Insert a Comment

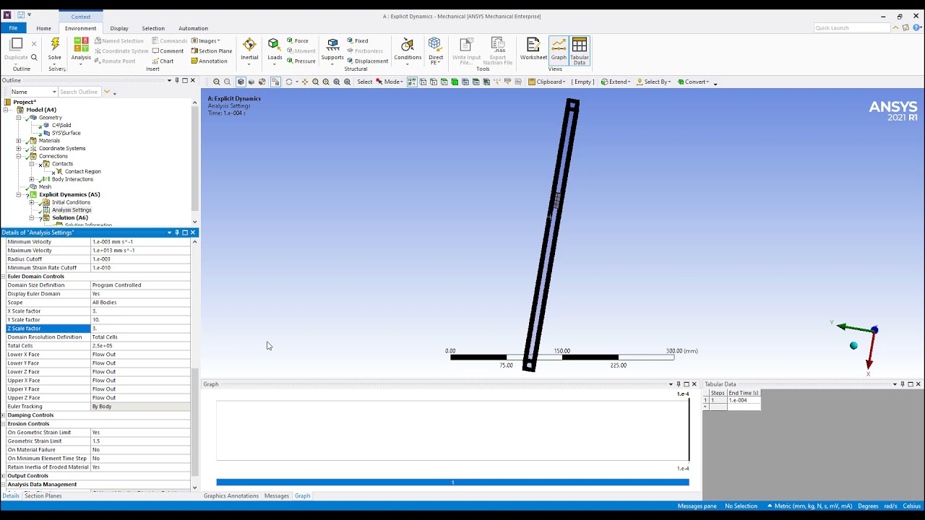[x=168, y=51]
